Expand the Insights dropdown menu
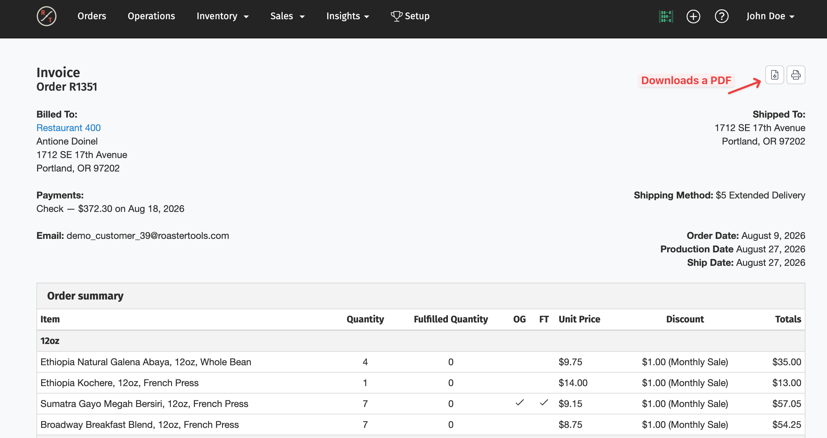 (348, 16)
